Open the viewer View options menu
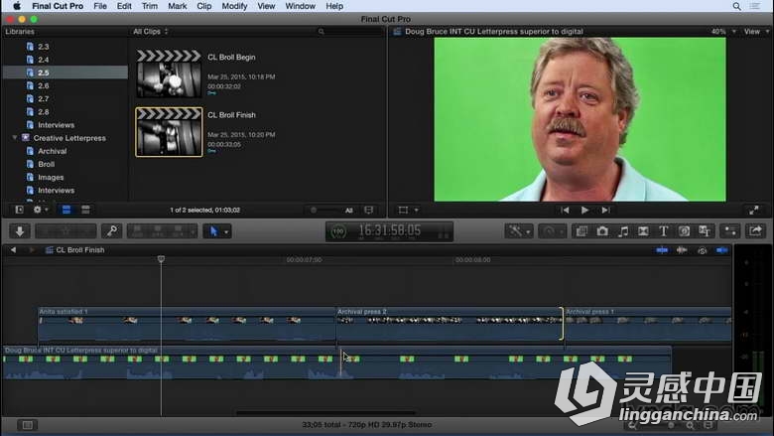Screen dimensions: 774x436 click(x=756, y=31)
